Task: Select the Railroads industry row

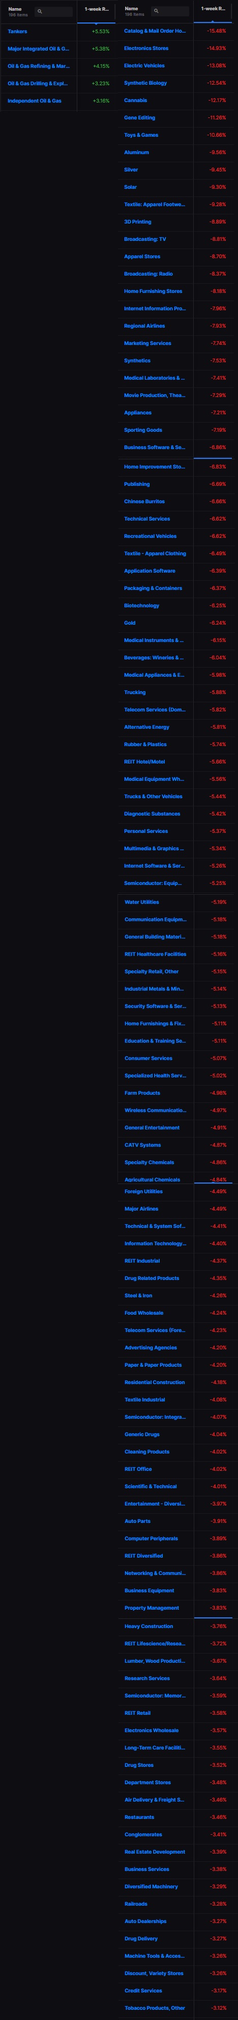Action: point(136,1904)
